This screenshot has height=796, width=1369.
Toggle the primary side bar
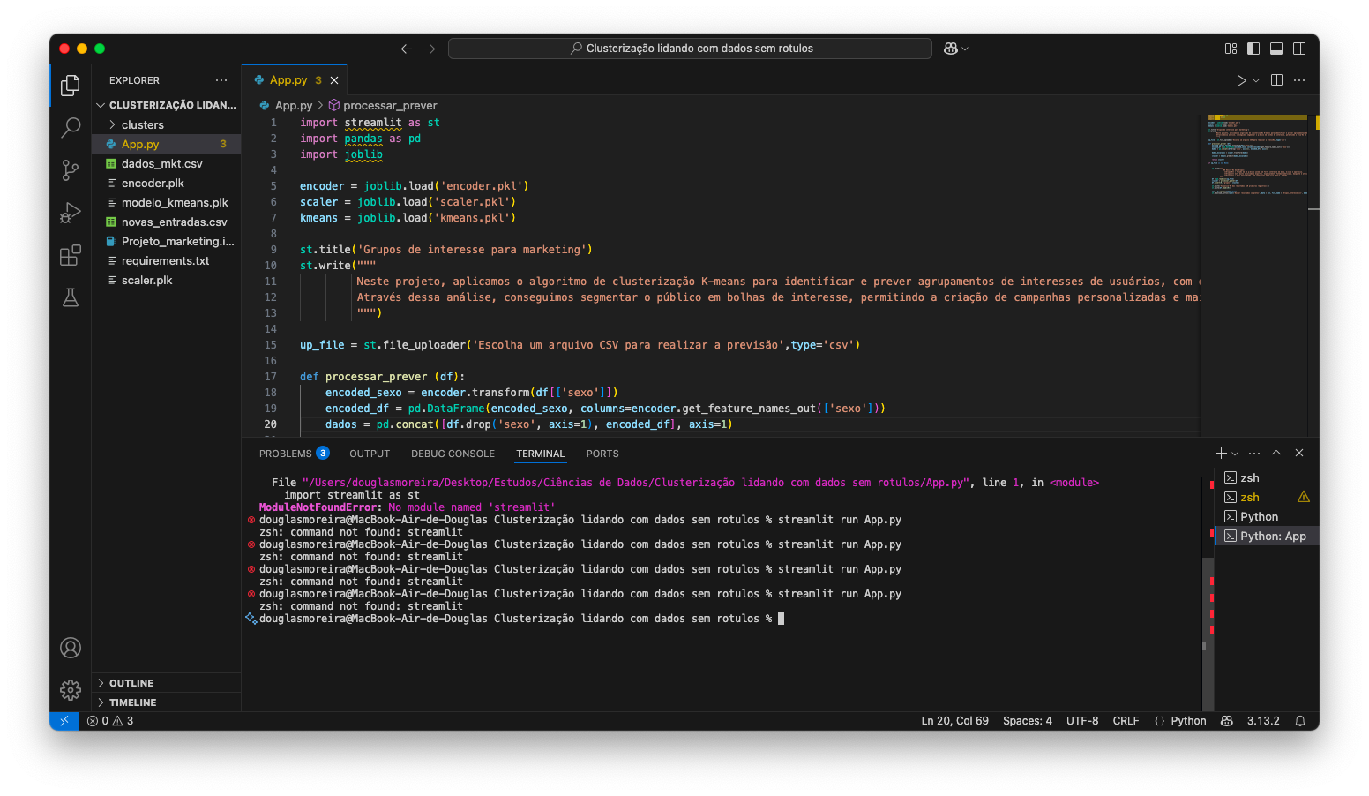coord(1253,49)
